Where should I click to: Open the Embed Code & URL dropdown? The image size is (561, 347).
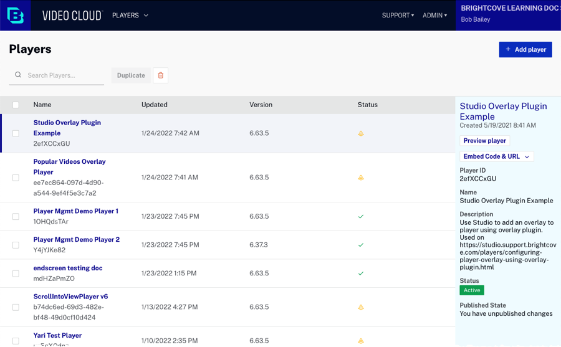click(x=496, y=156)
